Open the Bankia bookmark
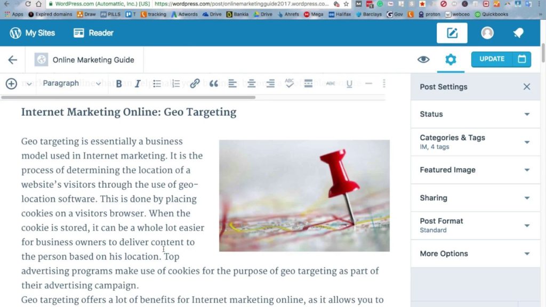 tap(237, 14)
